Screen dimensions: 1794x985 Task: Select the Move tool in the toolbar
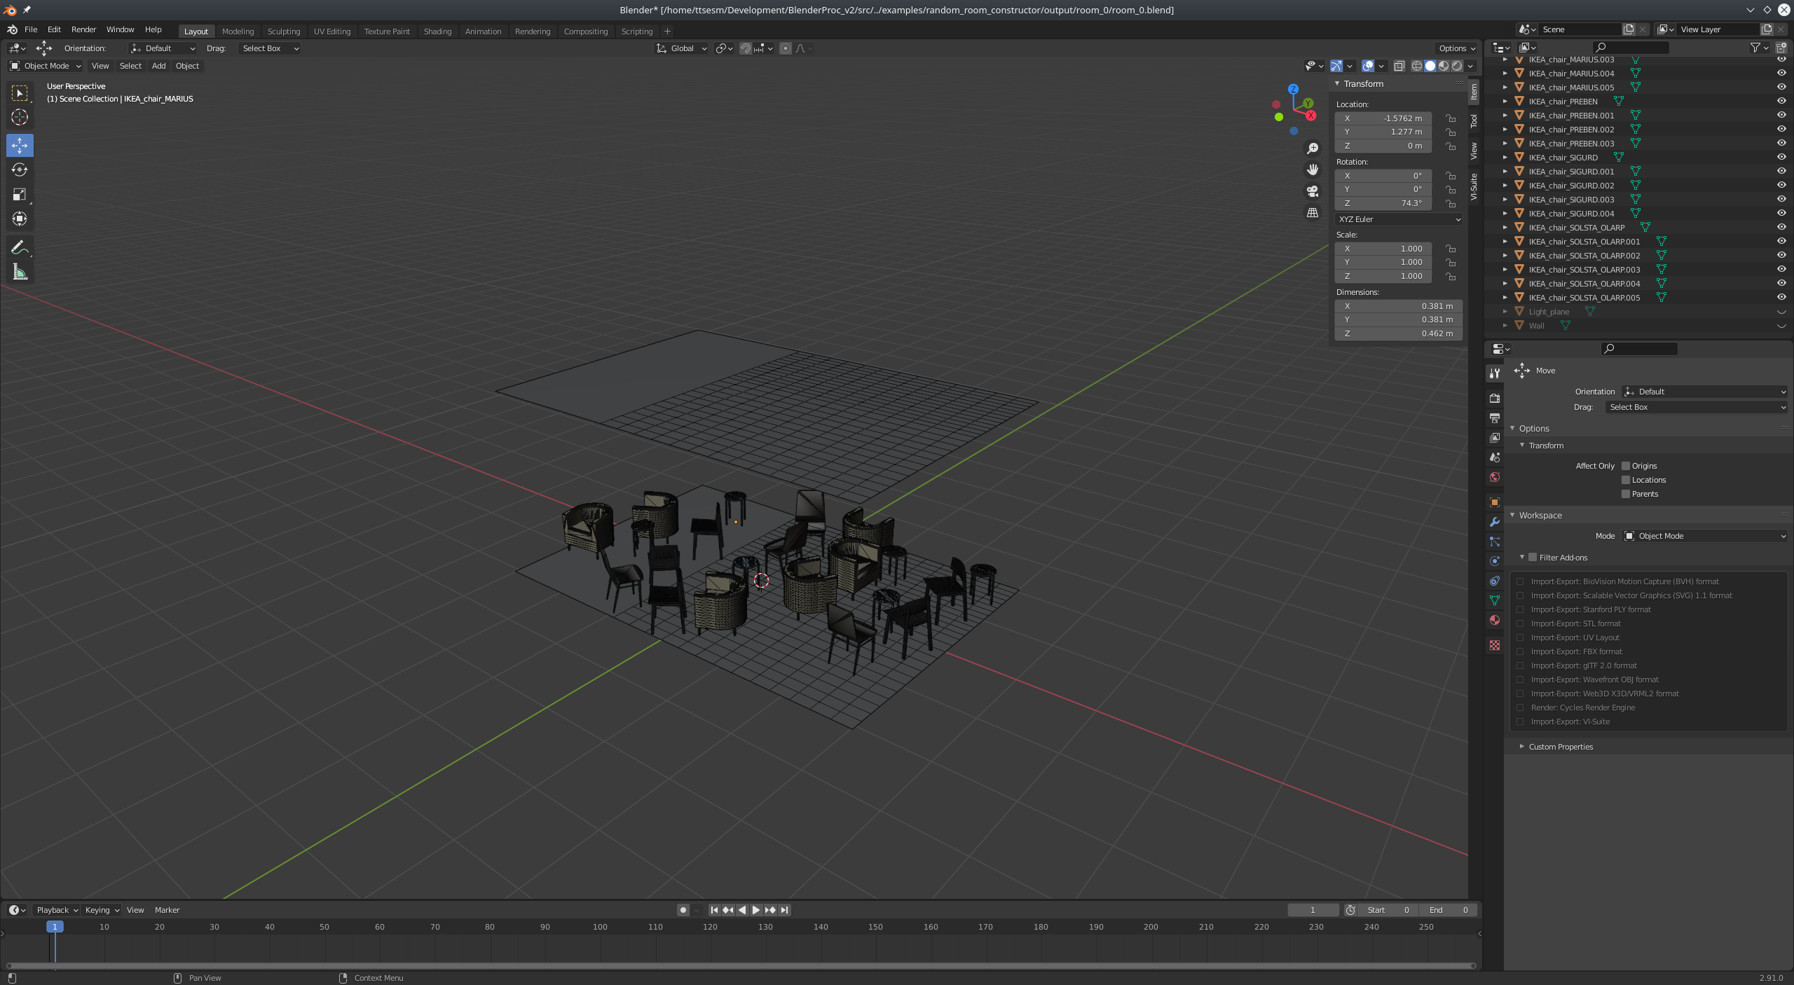(x=19, y=145)
